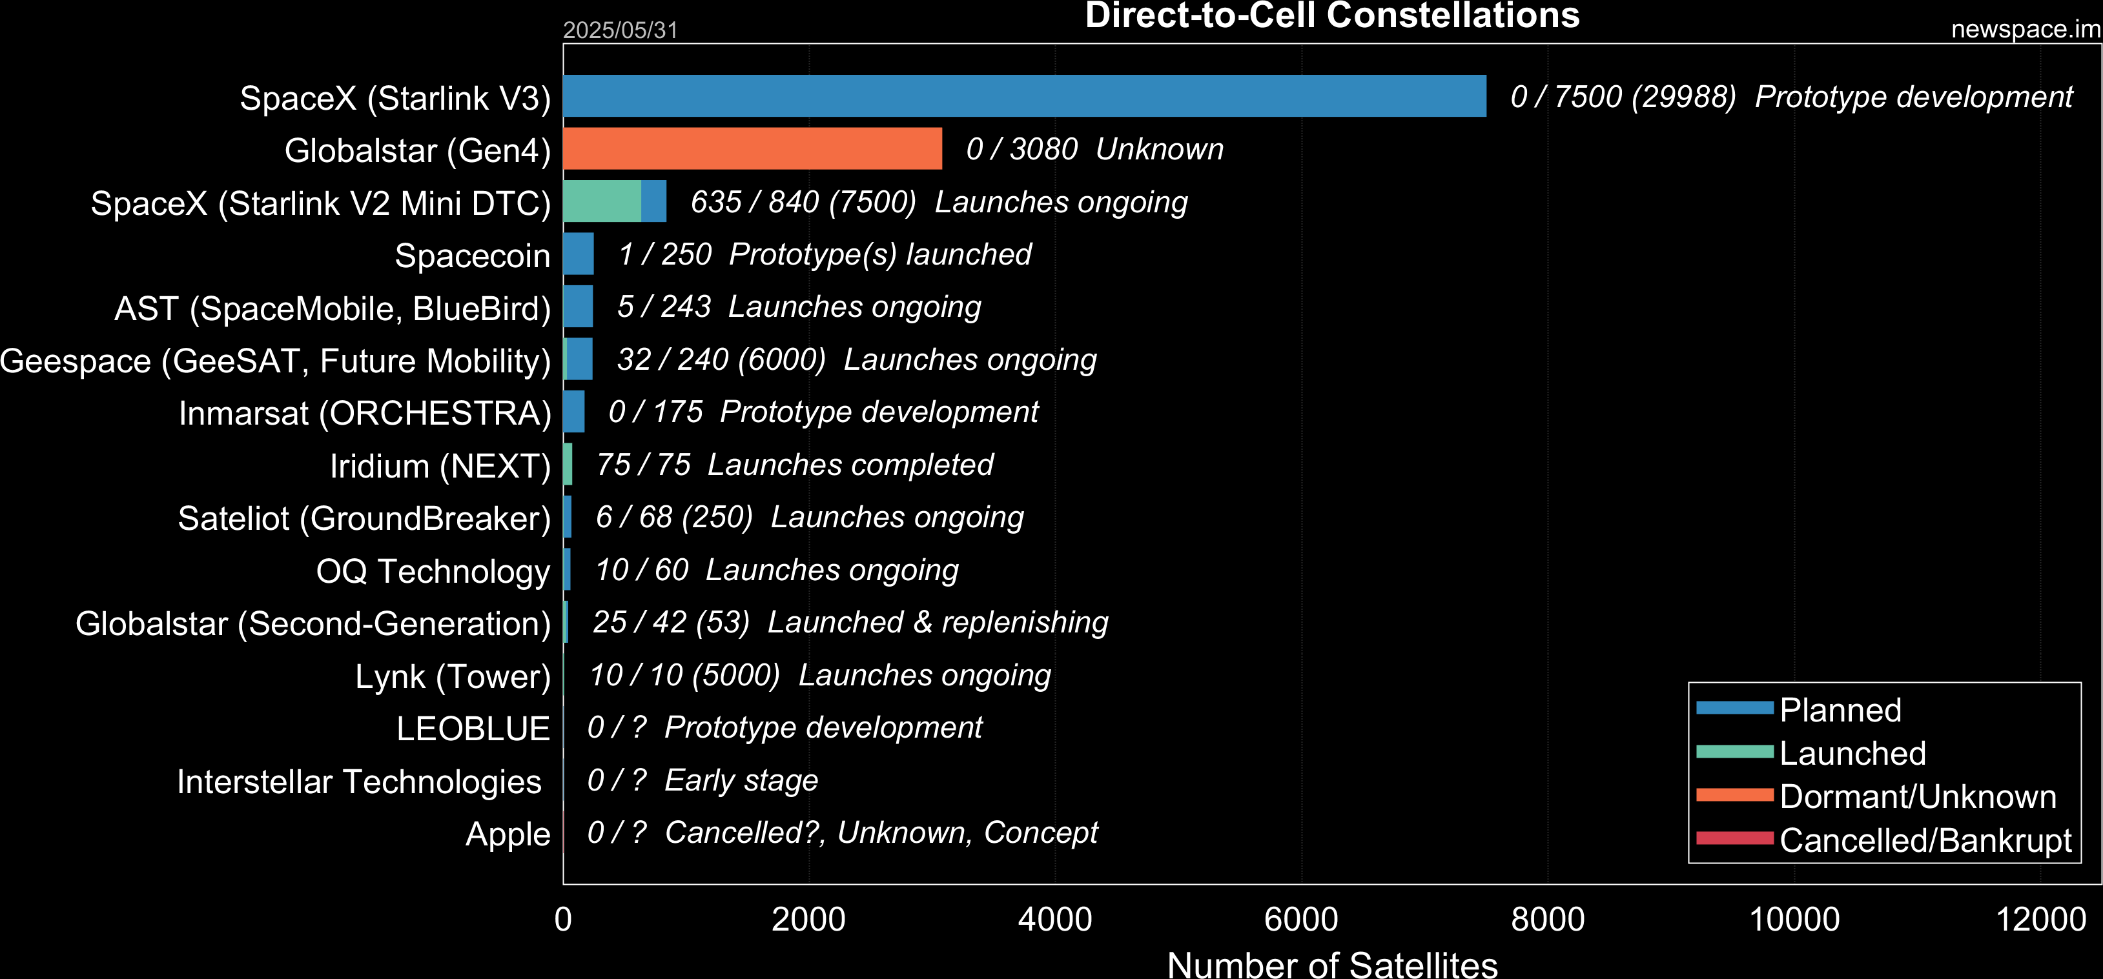Click 25 / 42 (53) Launched & replenishing text

(850, 623)
